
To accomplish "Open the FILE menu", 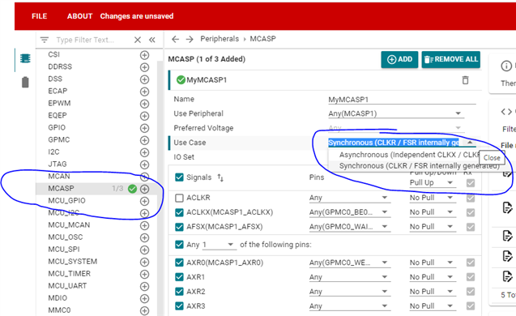I will 39,16.
